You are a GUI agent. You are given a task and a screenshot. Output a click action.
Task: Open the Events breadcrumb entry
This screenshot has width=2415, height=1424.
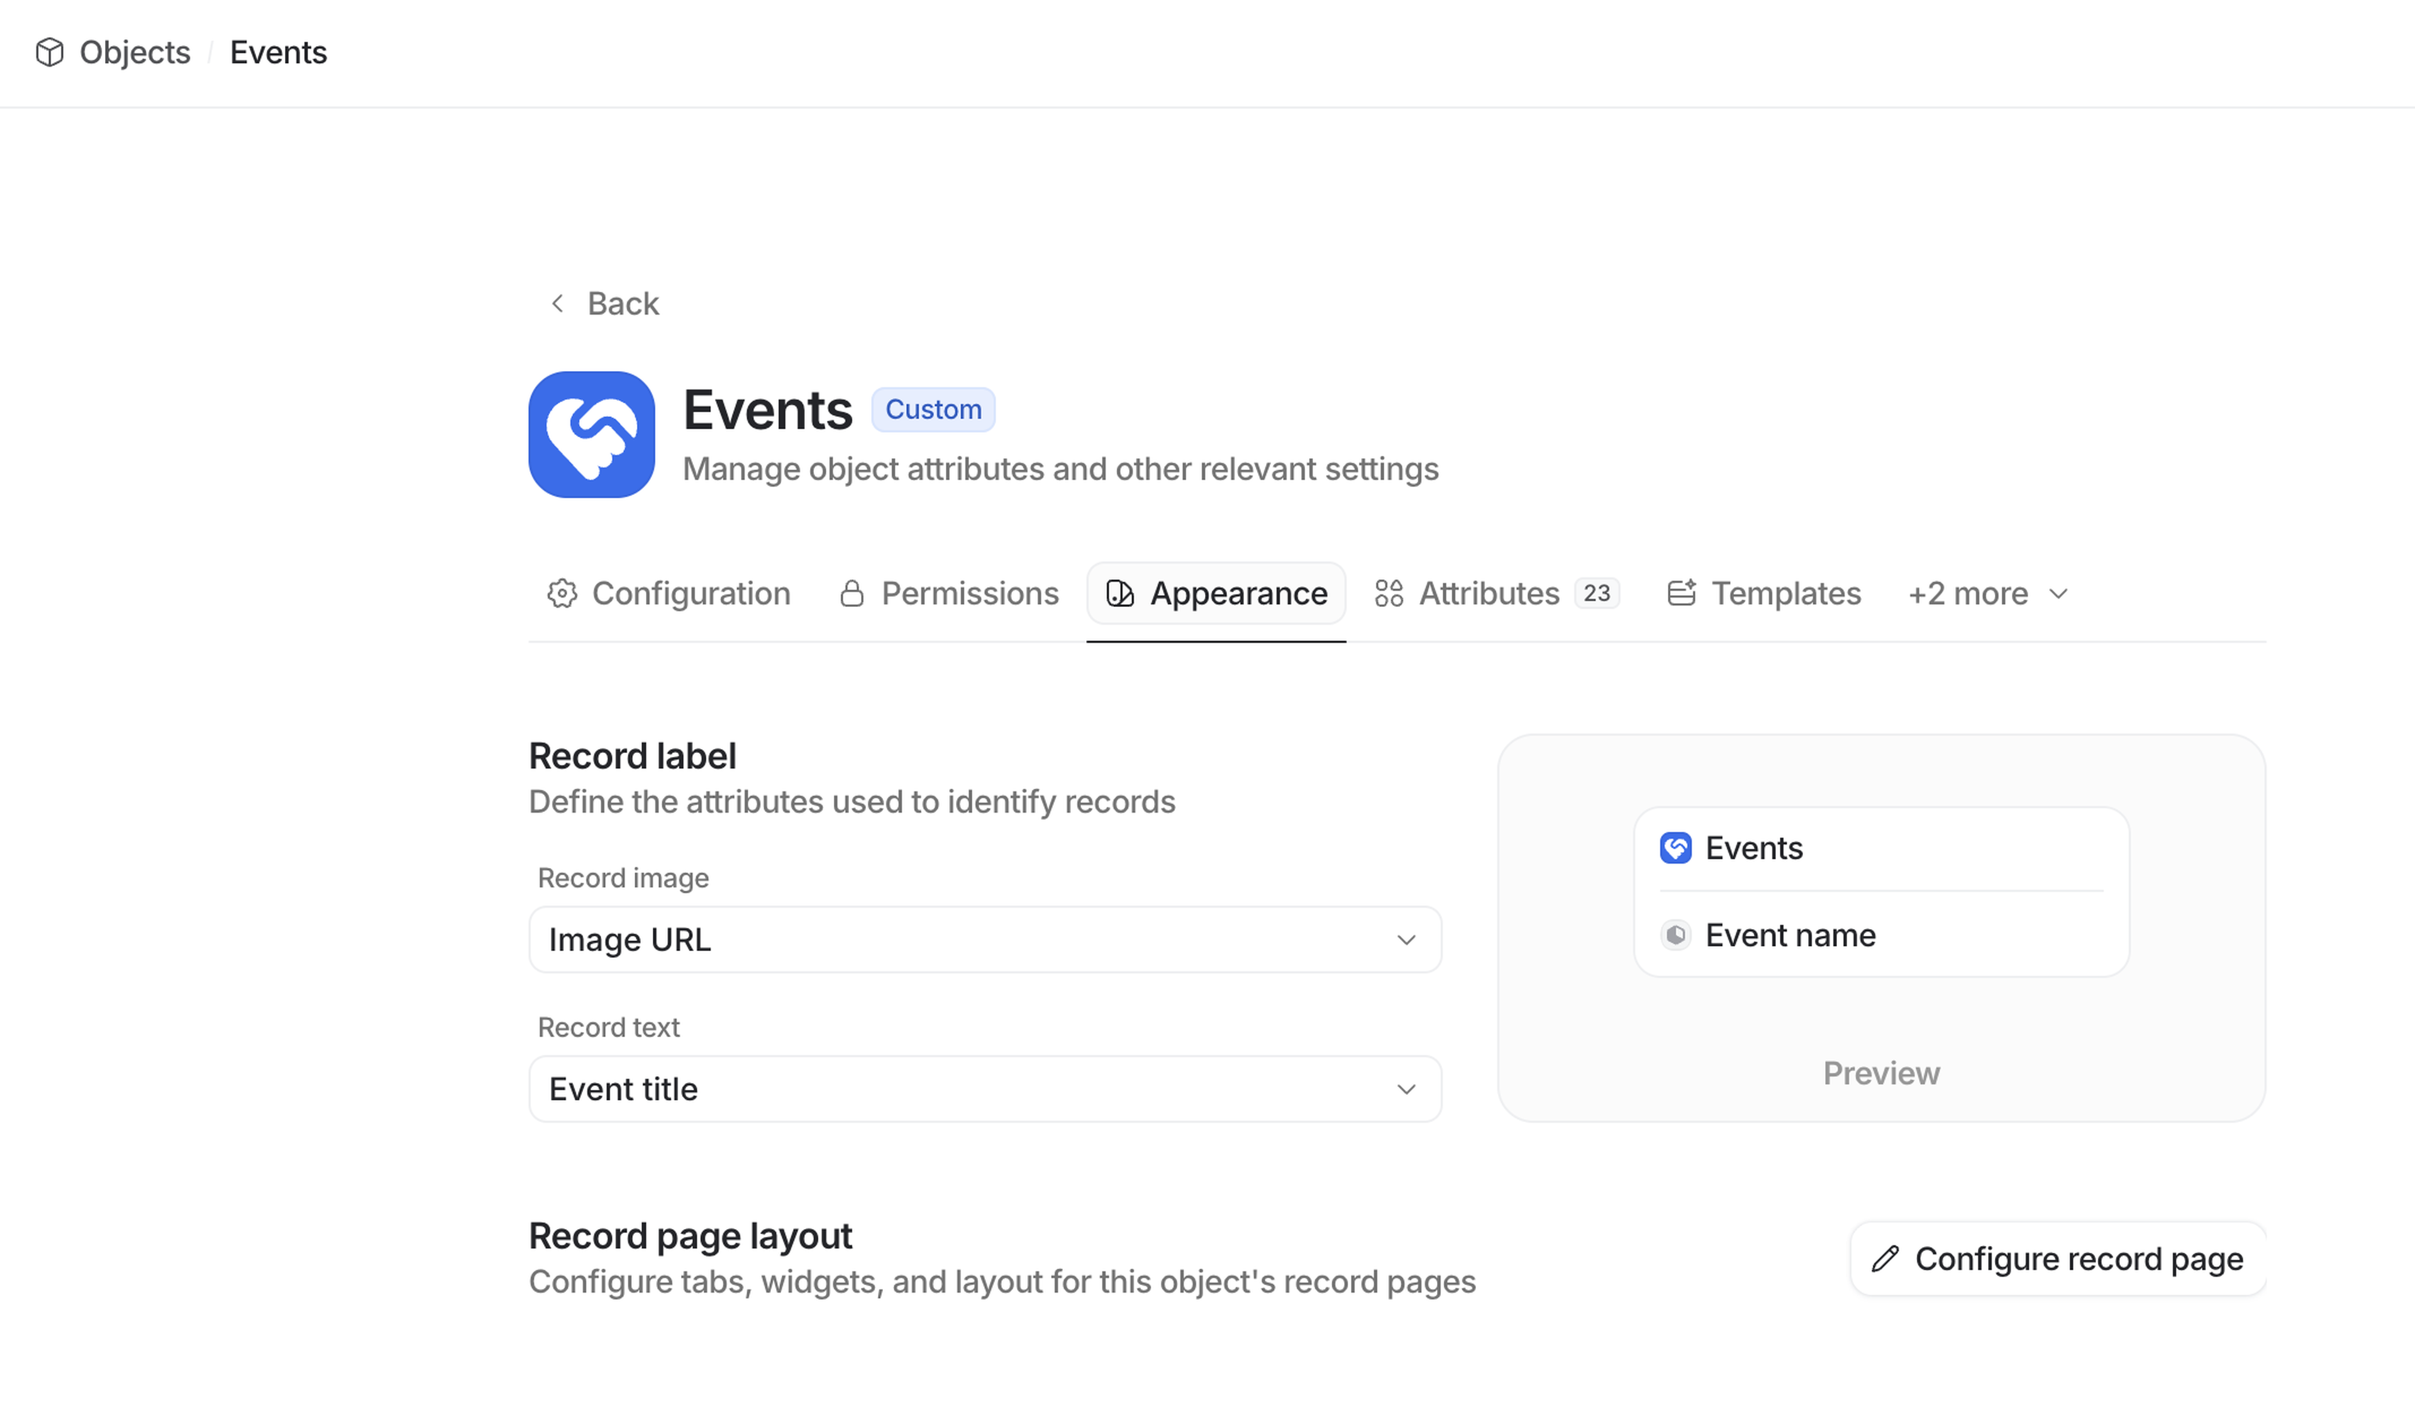278,53
